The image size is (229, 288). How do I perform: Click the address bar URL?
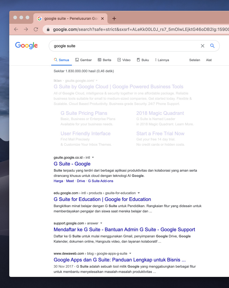pos(141,29)
